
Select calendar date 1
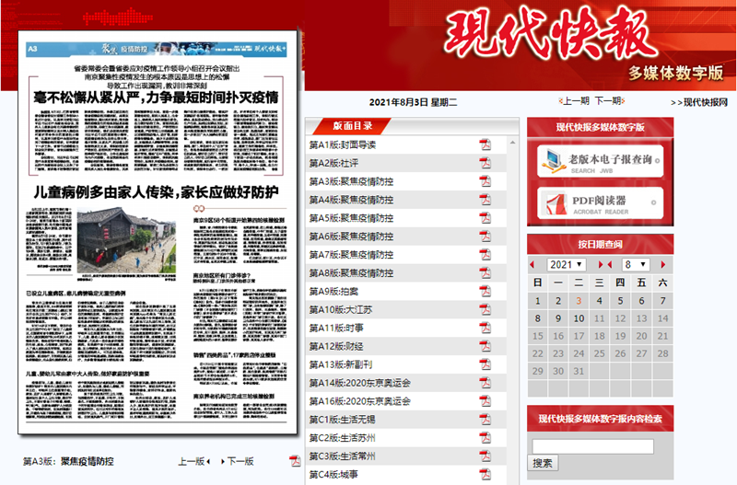click(538, 301)
